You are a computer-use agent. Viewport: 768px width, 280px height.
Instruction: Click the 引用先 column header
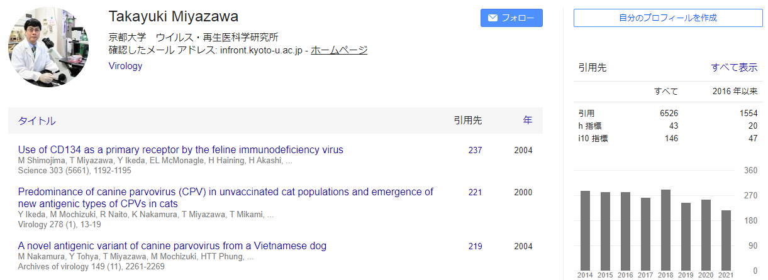click(467, 120)
